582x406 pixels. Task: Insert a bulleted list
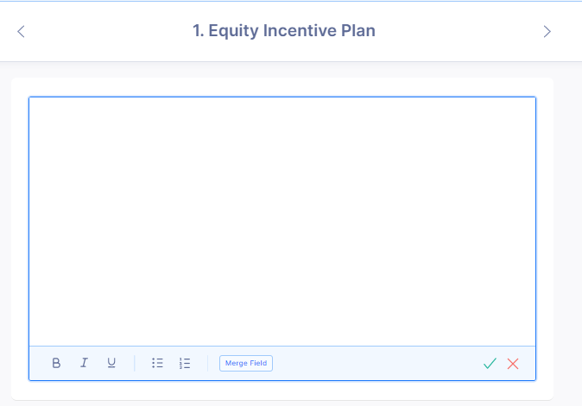tap(157, 363)
